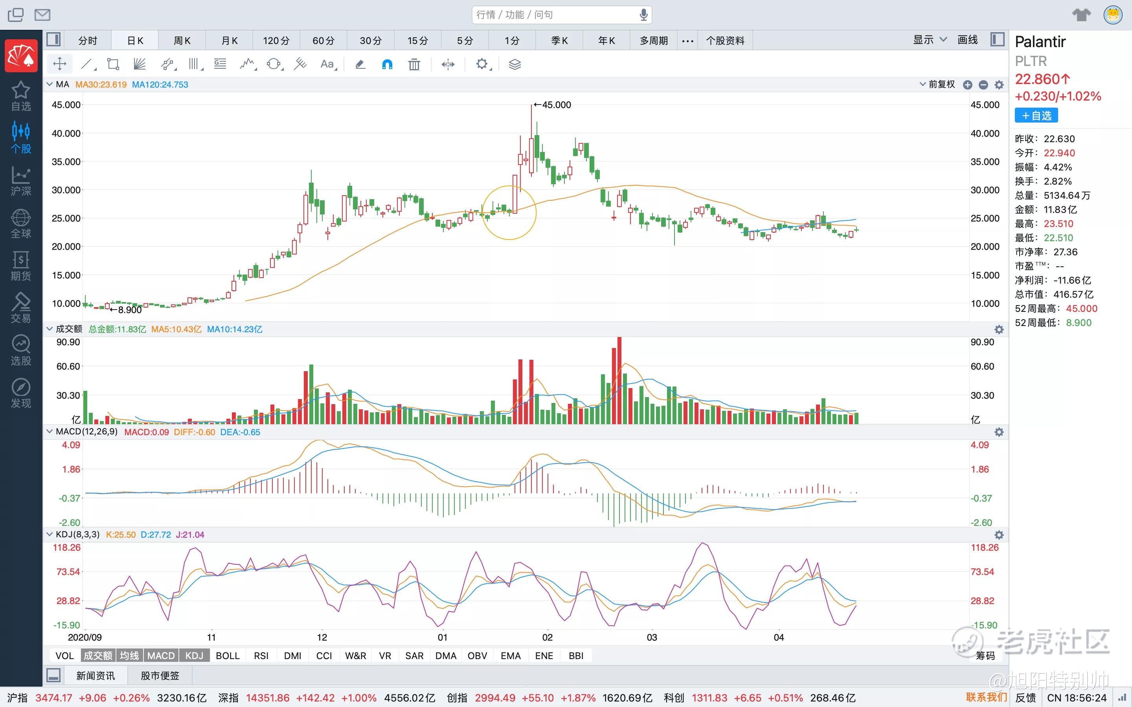This screenshot has width=1132, height=707.
Task: Select the line drawing tool
Action: (87, 64)
